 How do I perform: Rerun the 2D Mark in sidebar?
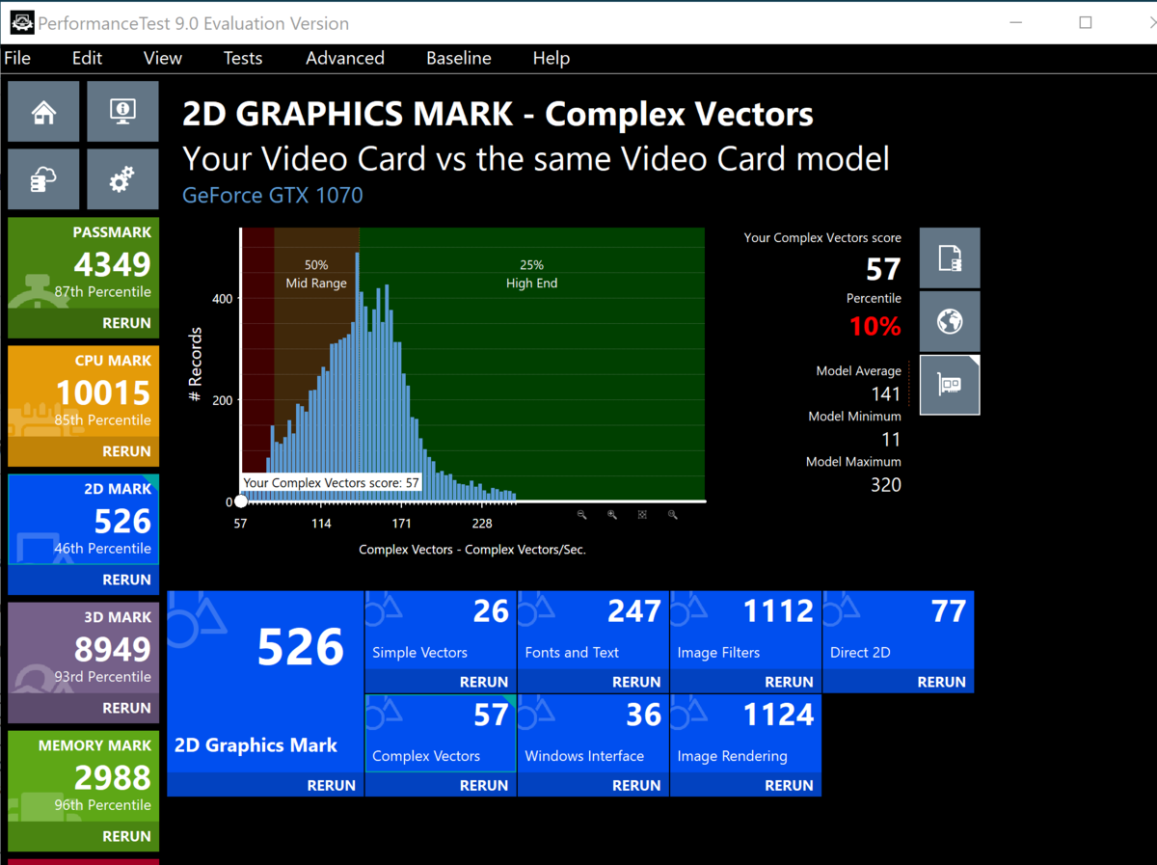point(126,580)
